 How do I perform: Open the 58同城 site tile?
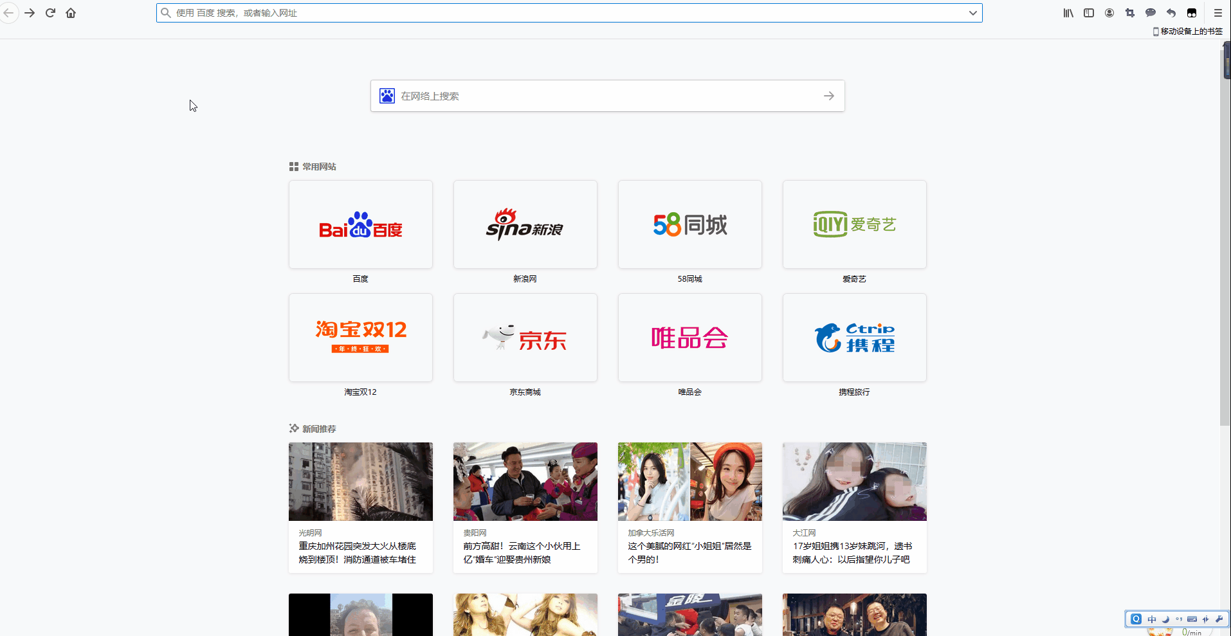click(690, 224)
